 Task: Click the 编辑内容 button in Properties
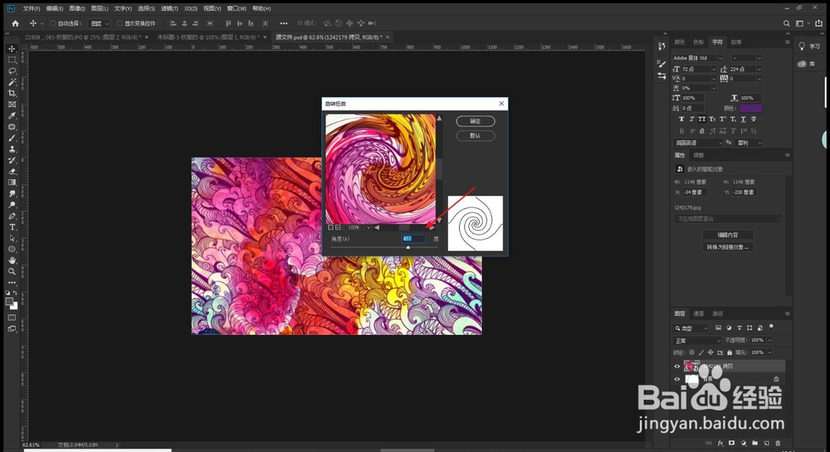728,235
